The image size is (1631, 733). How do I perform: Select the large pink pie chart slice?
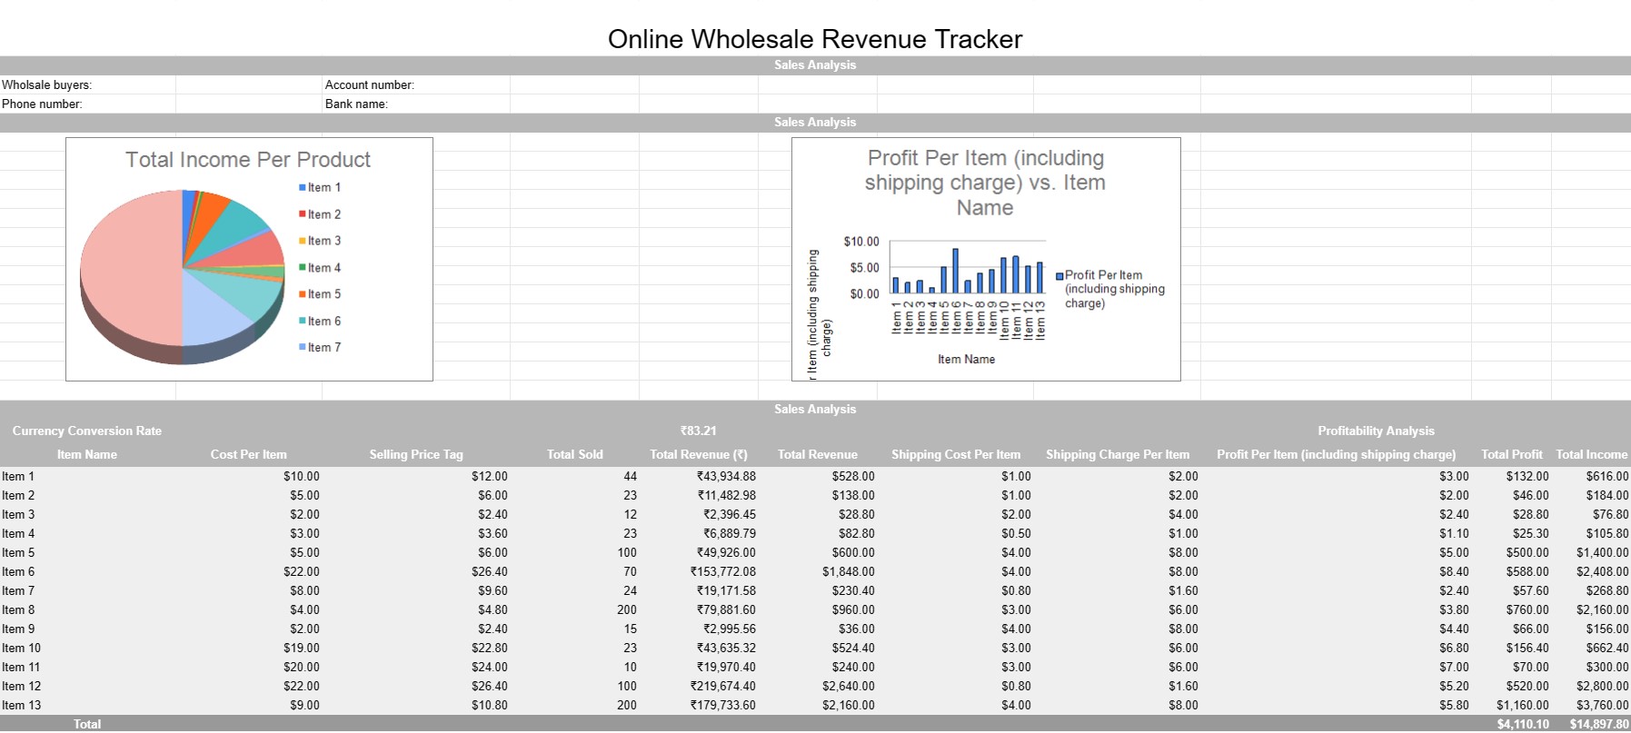point(127,272)
